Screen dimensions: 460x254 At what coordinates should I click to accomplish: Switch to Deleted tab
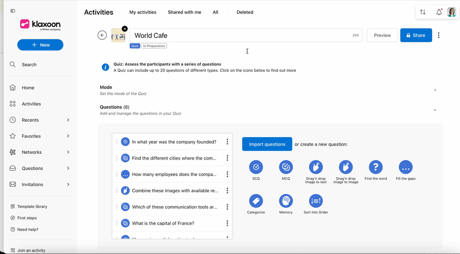point(245,12)
